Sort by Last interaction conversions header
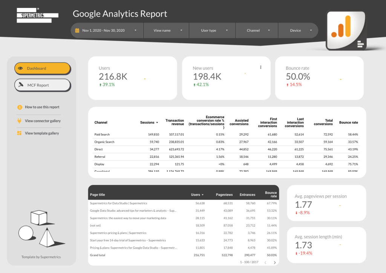 (294, 122)
